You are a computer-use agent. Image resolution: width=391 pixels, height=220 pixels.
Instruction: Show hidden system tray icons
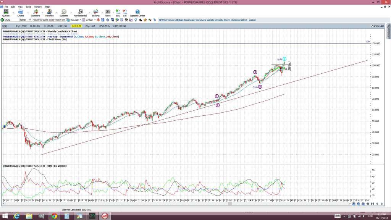pos(344,216)
